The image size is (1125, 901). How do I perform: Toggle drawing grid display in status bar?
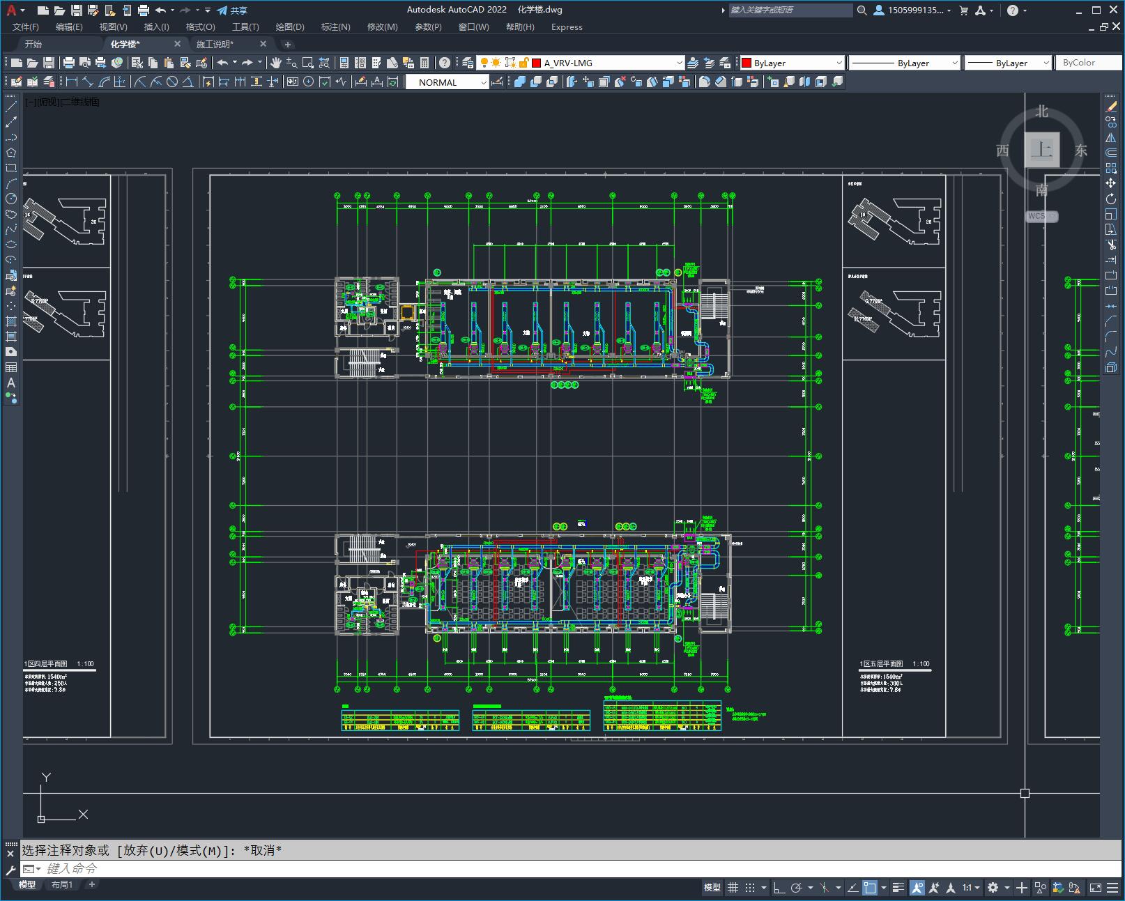pyautogui.click(x=733, y=887)
